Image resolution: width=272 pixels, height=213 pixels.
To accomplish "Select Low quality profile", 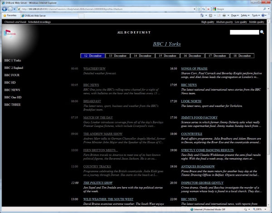I will [241, 22].
